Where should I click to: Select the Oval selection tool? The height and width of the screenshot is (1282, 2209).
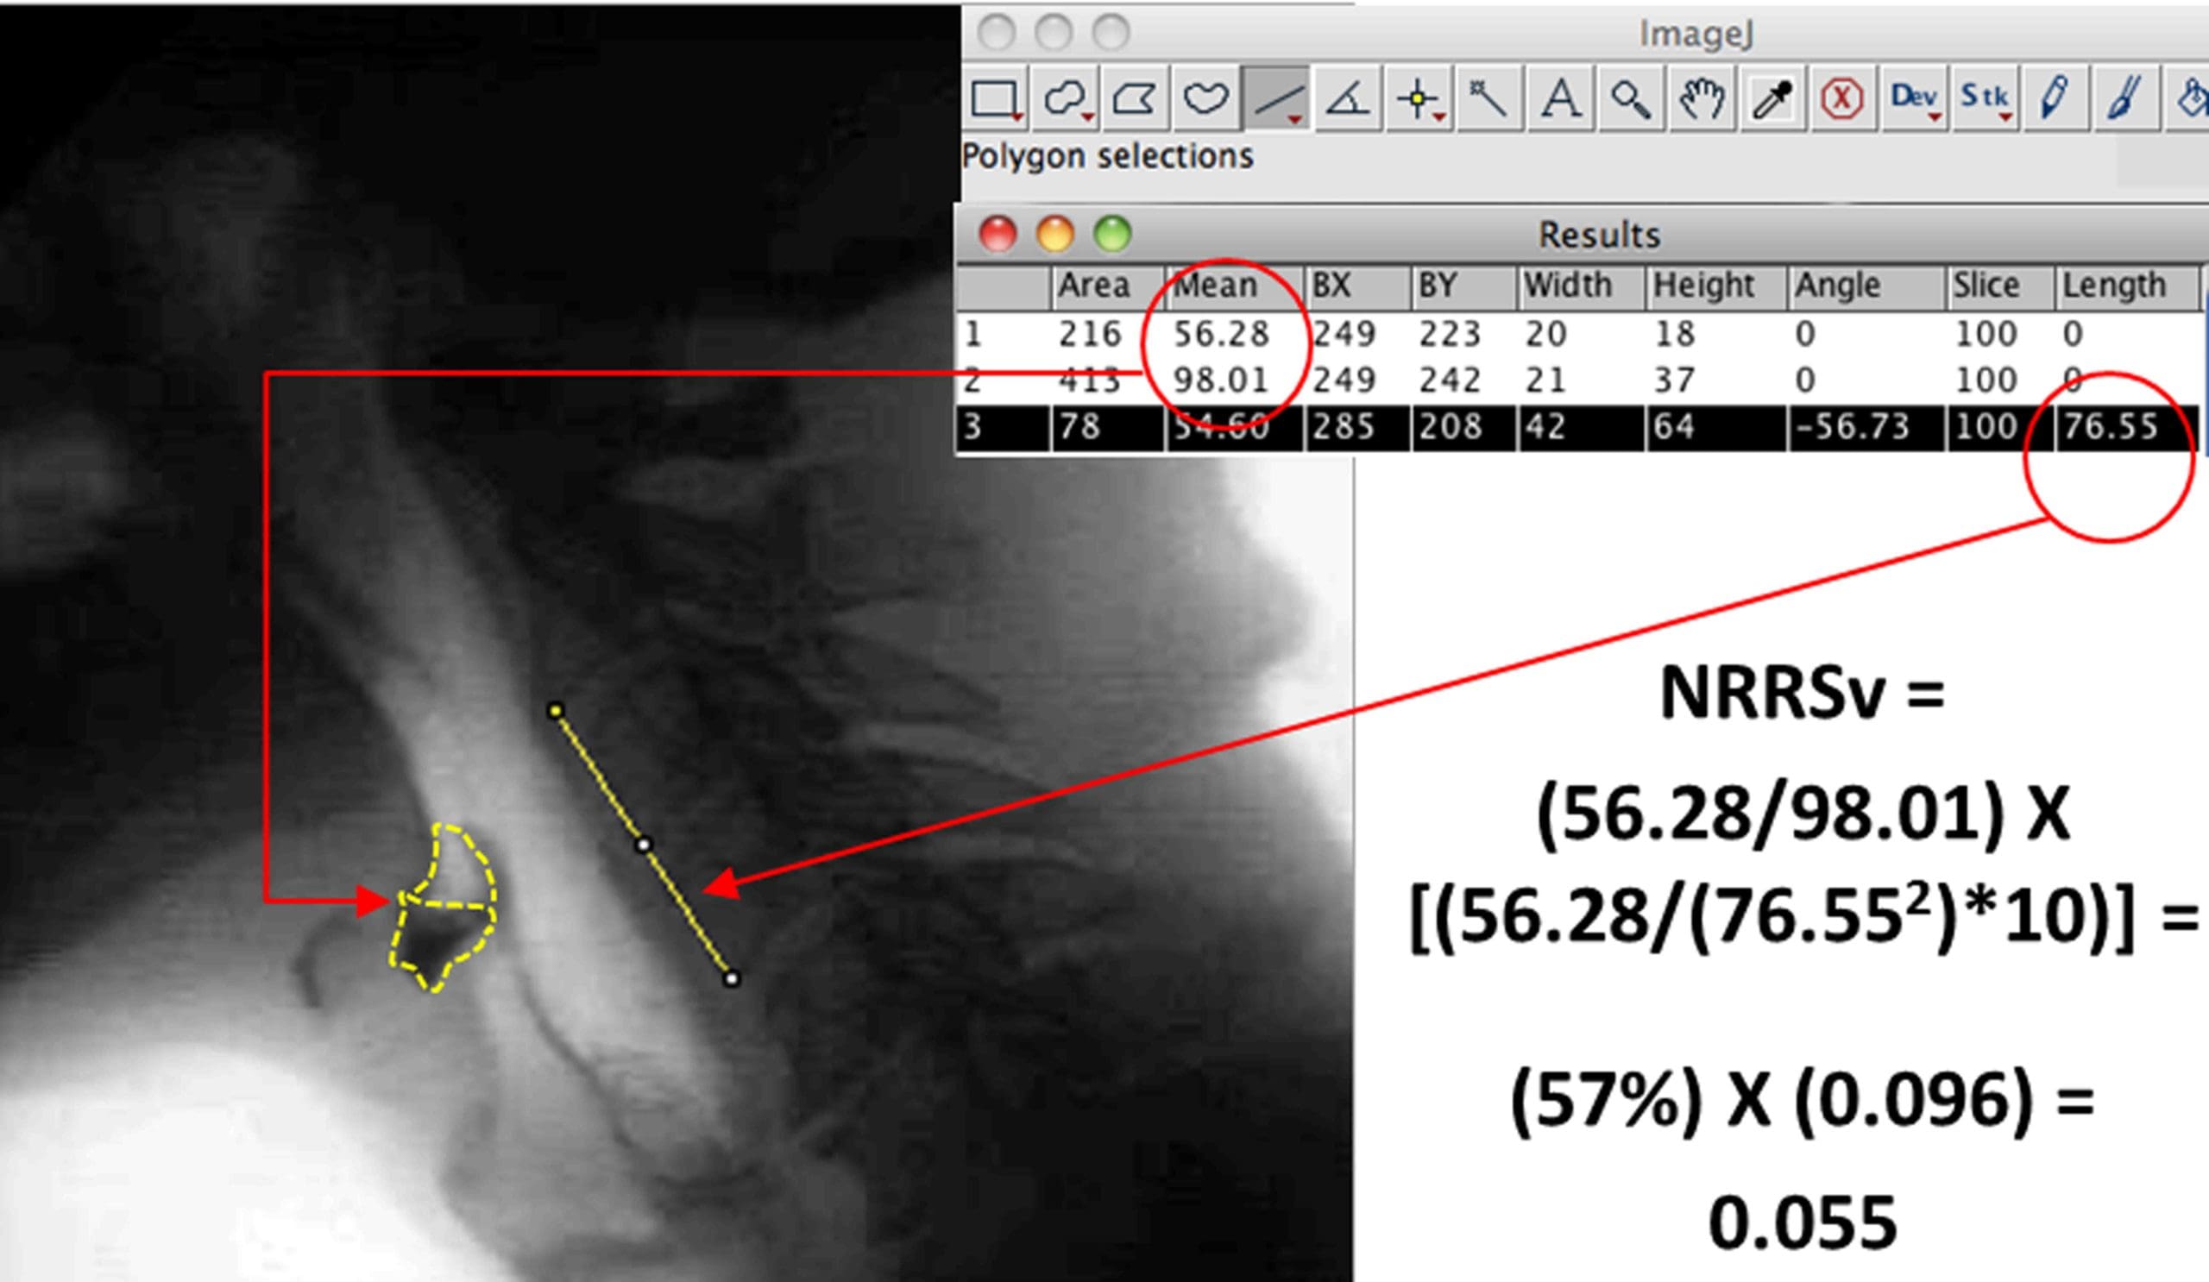[1065, 98]
